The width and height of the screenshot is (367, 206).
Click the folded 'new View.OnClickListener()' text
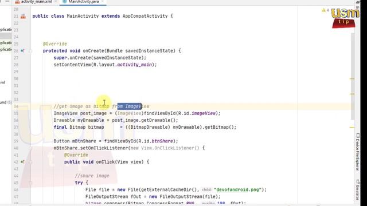point(165,148)
